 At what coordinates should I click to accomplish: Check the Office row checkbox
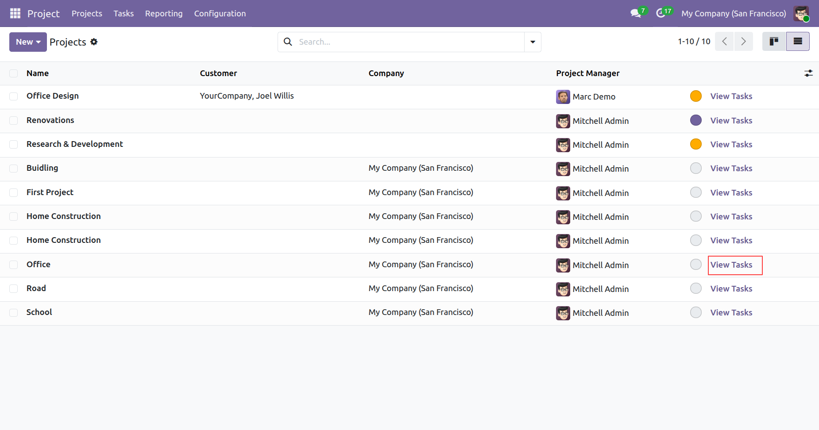click(14, 265)
